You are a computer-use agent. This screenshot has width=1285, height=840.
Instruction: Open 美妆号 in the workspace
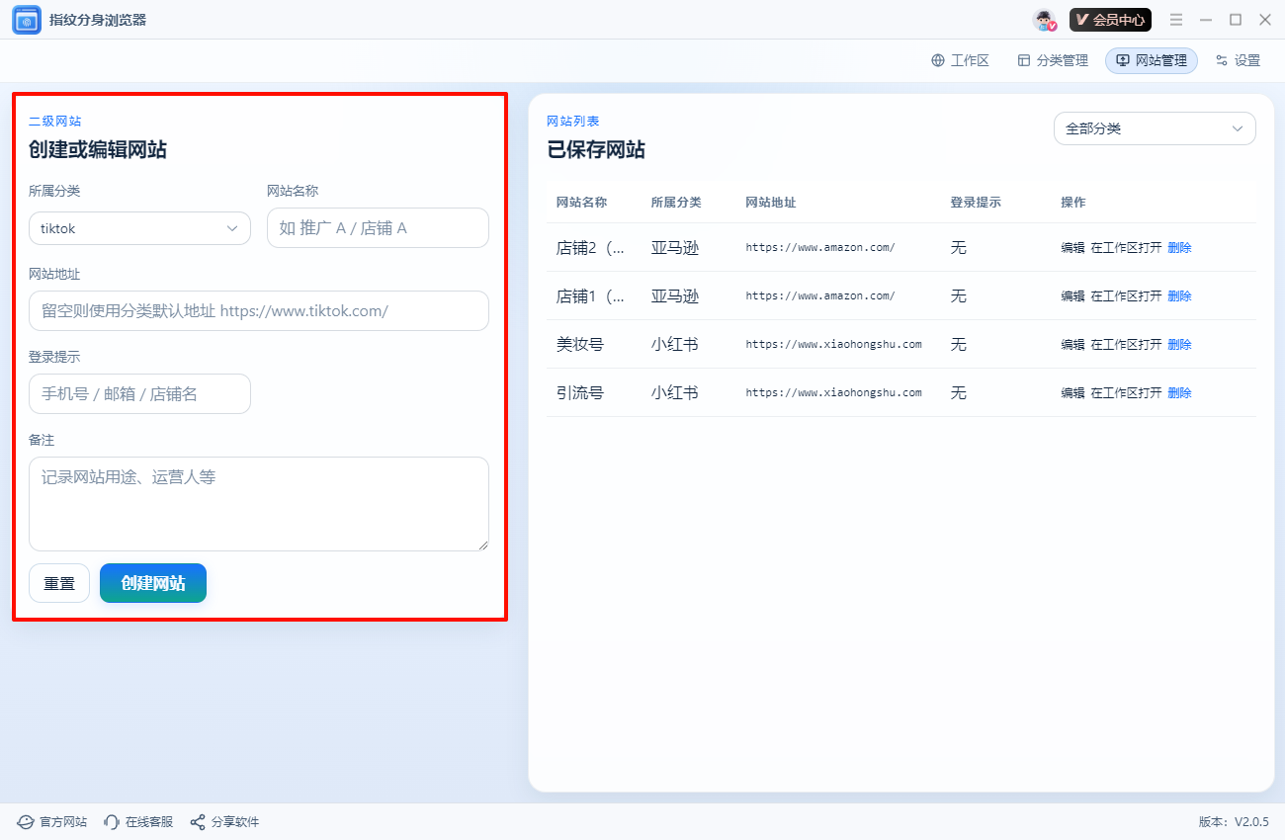point(1127,345)
